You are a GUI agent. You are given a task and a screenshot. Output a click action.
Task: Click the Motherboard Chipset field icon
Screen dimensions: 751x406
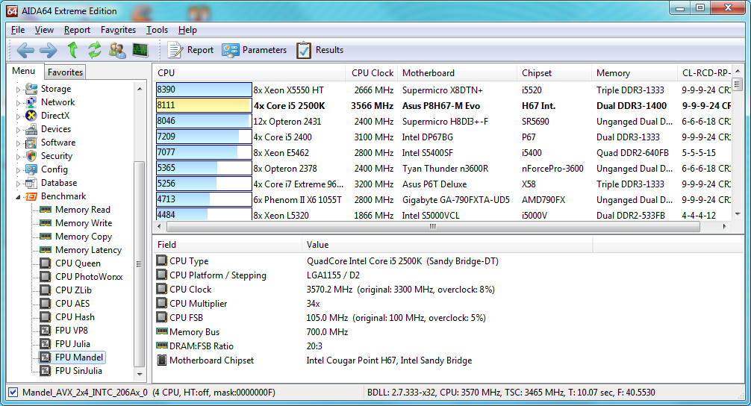pos(162,360)
